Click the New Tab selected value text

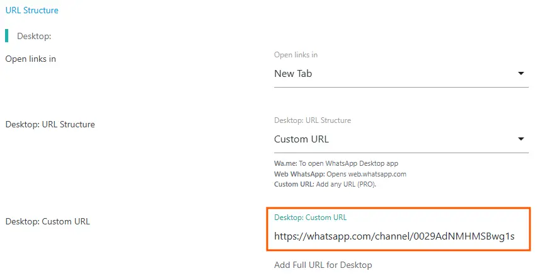point(293,74)
